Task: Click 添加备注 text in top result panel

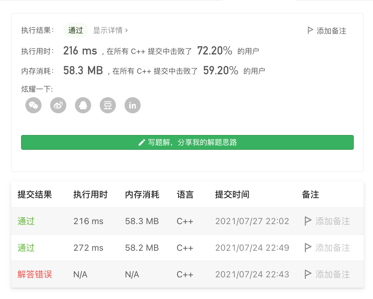Action: (x=331, y=31)
